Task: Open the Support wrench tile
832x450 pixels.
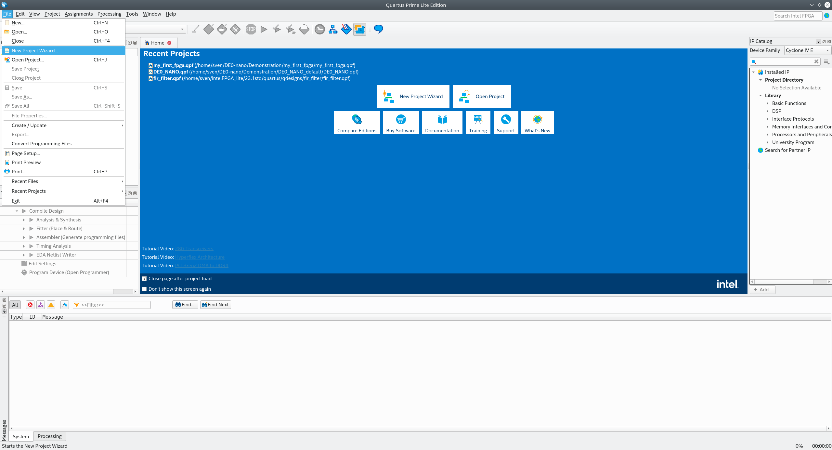Action: coord(506,123)
